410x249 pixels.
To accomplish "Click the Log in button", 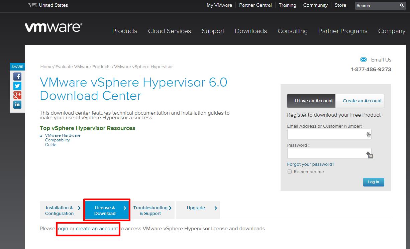I will [374, 182].
